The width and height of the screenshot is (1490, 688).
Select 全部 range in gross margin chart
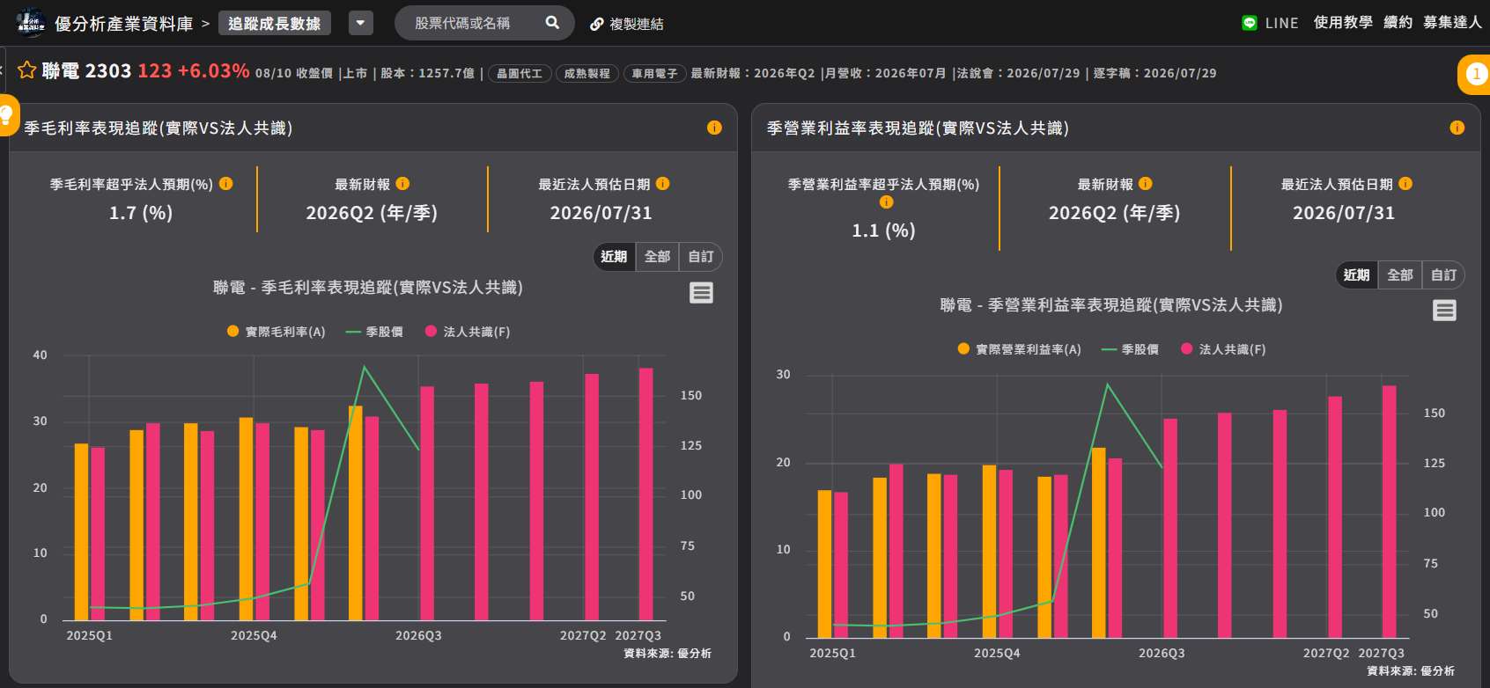tap(657, 257)
